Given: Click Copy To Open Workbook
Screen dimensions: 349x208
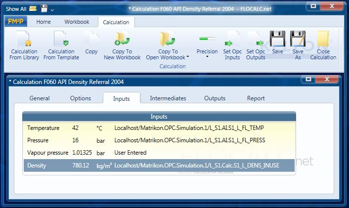Looking at the screenshot, I should click(168, 45).
